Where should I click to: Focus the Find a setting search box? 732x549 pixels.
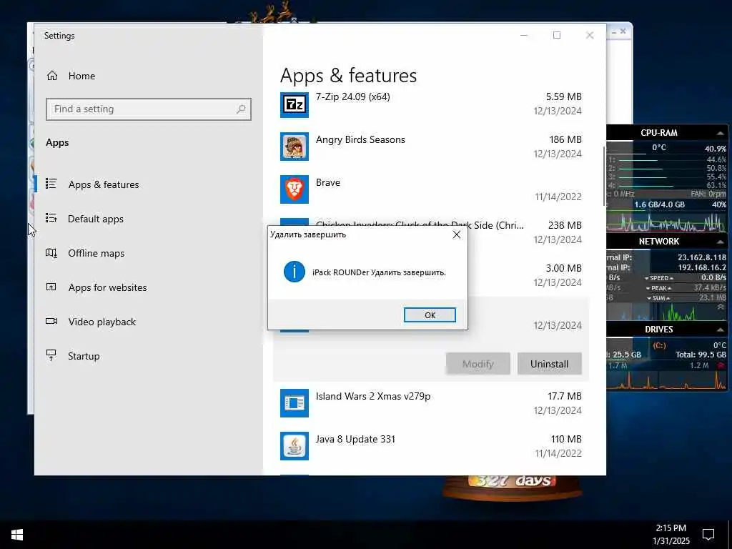(149, 109)
